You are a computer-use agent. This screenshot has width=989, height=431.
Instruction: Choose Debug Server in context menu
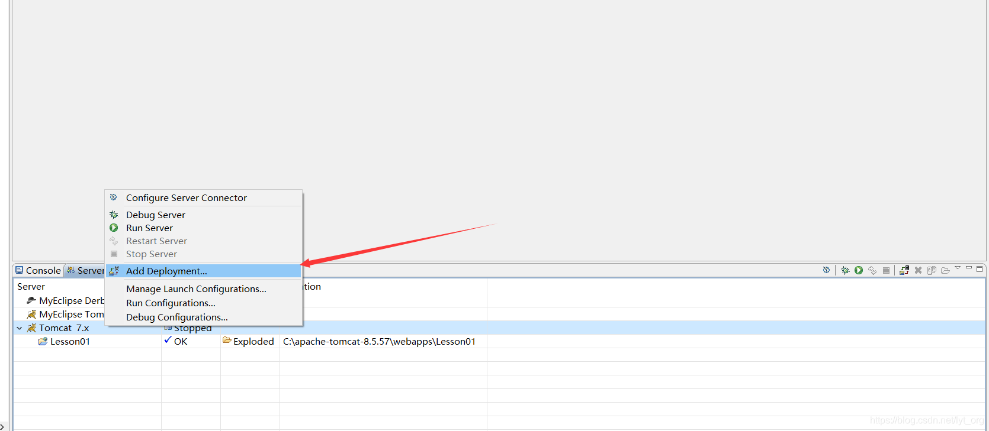pyautogui.click(x=203, y=215)
